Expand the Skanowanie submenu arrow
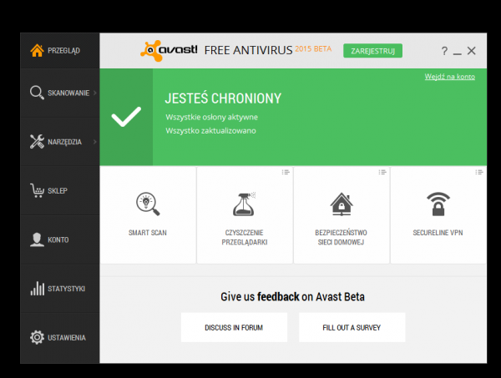Viewport: 501px width, 378px height. (x=95, y=93)
